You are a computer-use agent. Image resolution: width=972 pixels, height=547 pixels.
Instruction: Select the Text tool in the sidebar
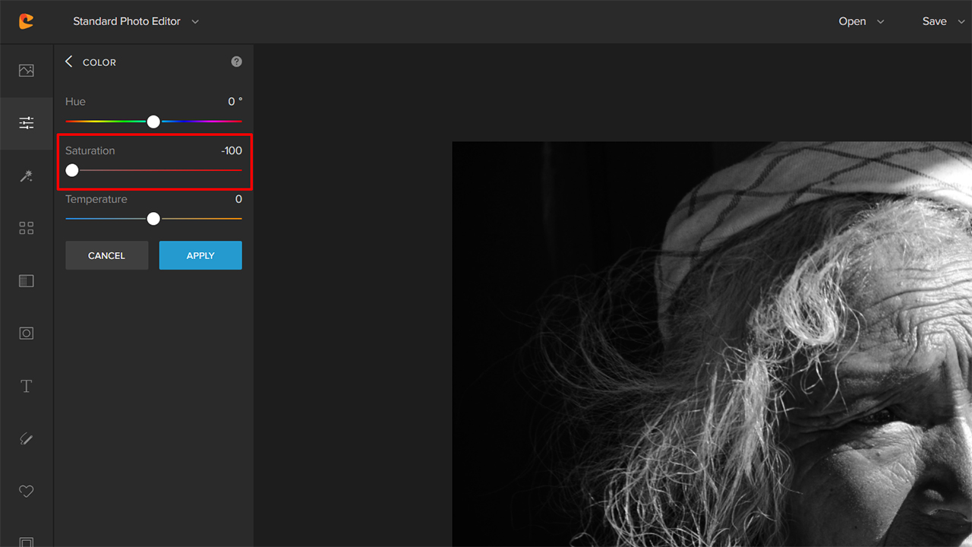click(x=26, y=386)
